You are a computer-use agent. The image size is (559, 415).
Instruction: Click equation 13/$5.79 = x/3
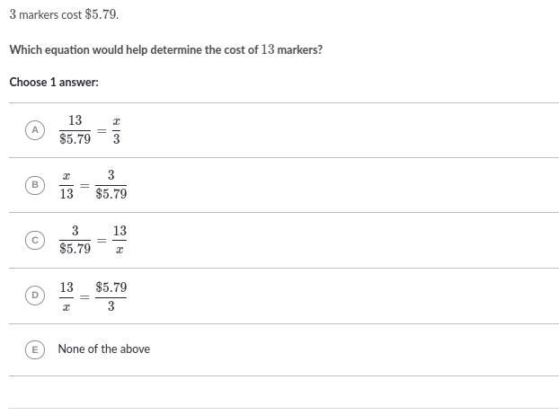[90, 130]
